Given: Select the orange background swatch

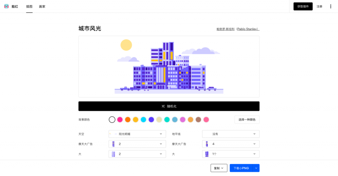Looking at the screenshot, I should point(128,120).
